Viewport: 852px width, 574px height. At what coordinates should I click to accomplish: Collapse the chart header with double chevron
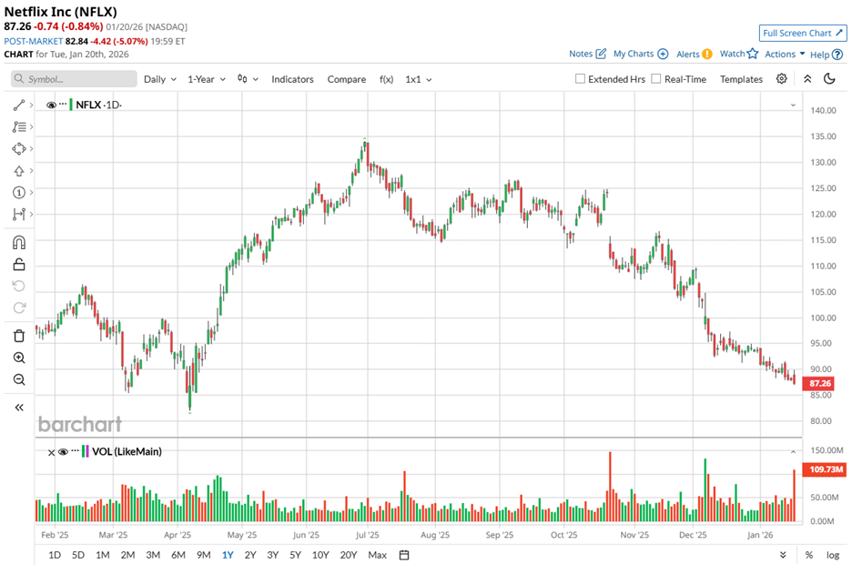[x=807, y=79]
